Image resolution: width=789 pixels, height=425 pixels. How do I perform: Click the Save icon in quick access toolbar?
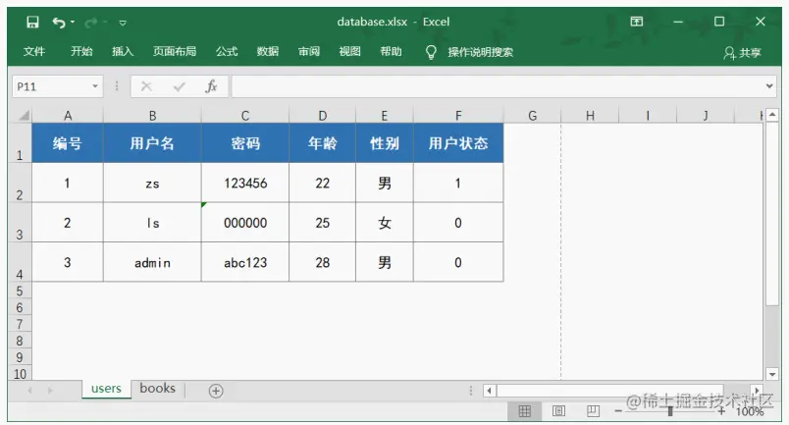32,23
